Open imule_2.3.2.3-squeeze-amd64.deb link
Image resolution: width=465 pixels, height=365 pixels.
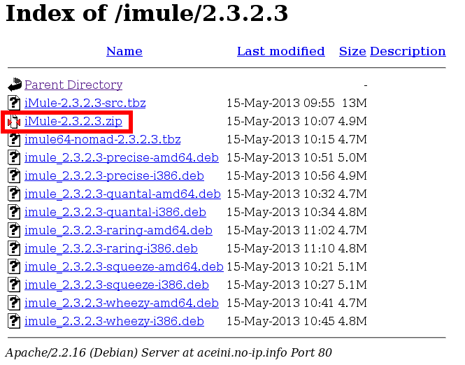[124, 267]
